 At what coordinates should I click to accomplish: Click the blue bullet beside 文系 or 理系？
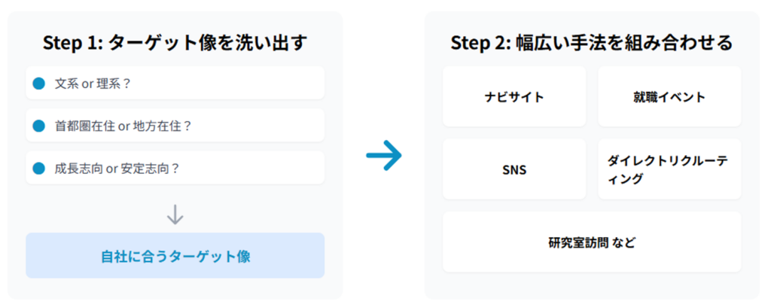39,84
